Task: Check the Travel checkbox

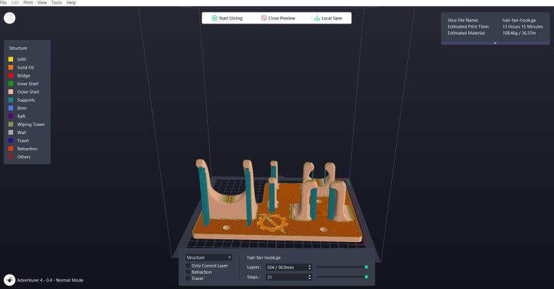Action: tap(188, 279)
